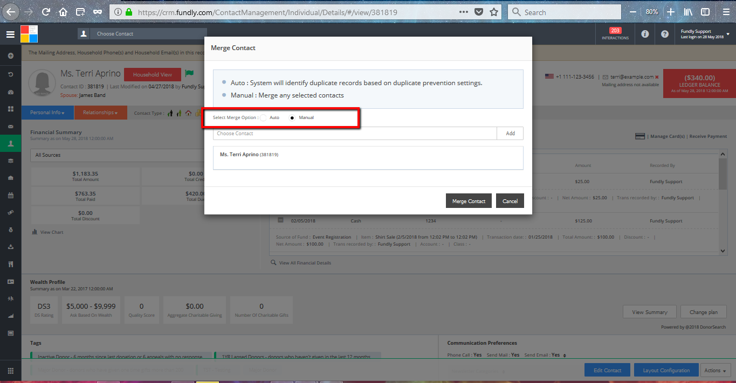The height and width of the screenshot is (383, 736).
Task: Click the browser reload button
Action: pyautogui.click(x=46, y=12)
